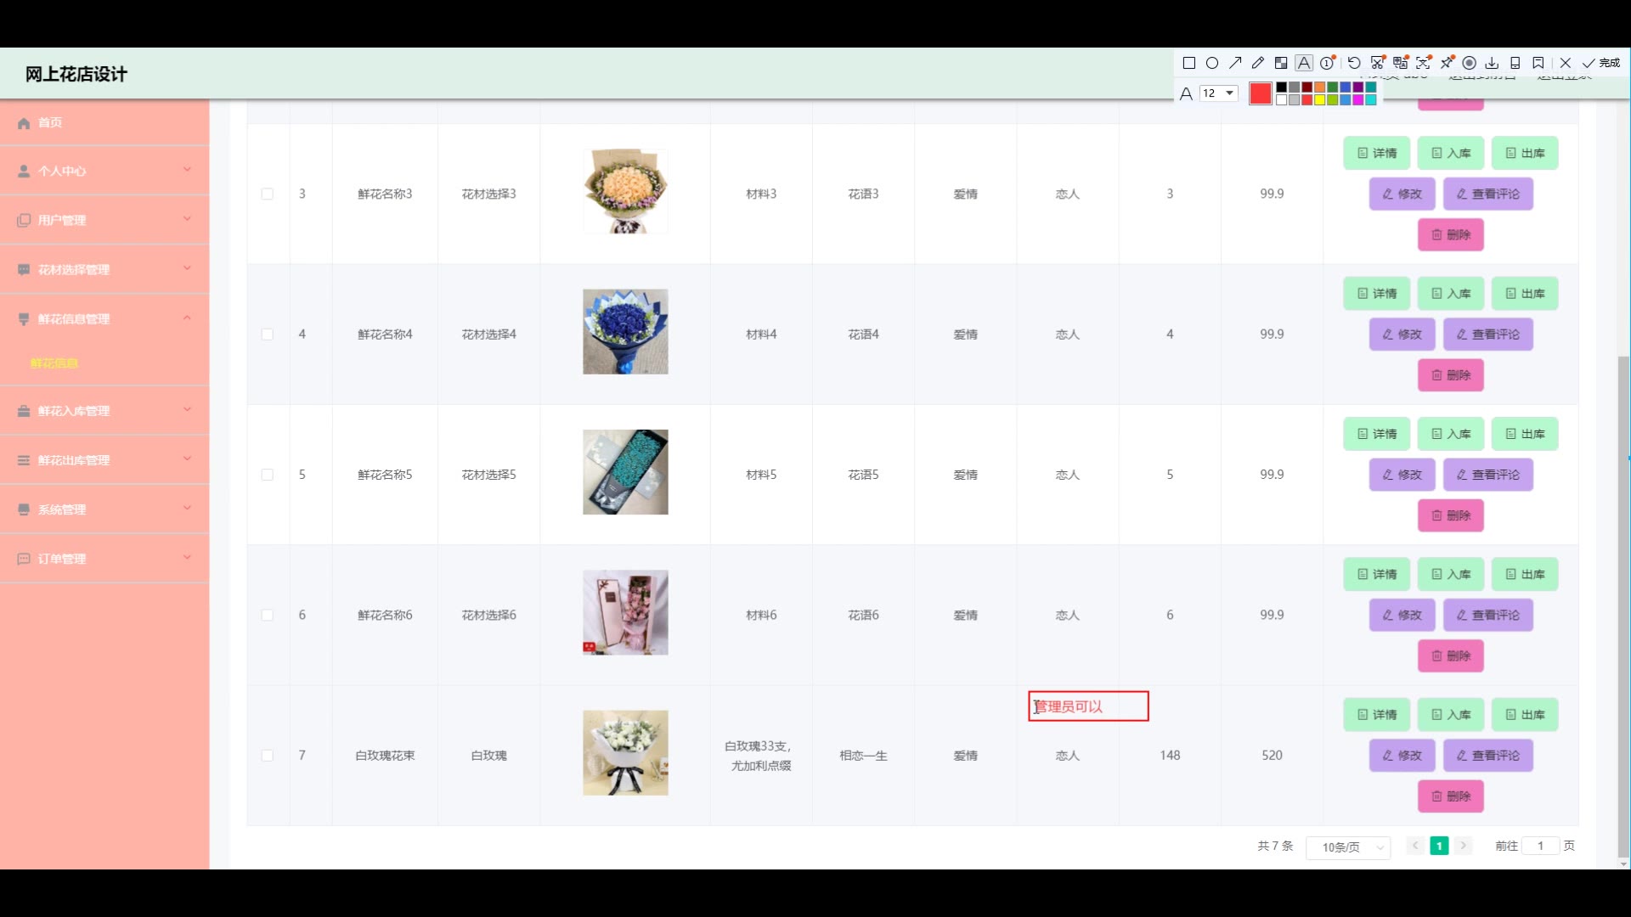Click 详情 button for 鲜花名称3
Viewport: 1631px width, 917px height.
tap(1376, 153)
